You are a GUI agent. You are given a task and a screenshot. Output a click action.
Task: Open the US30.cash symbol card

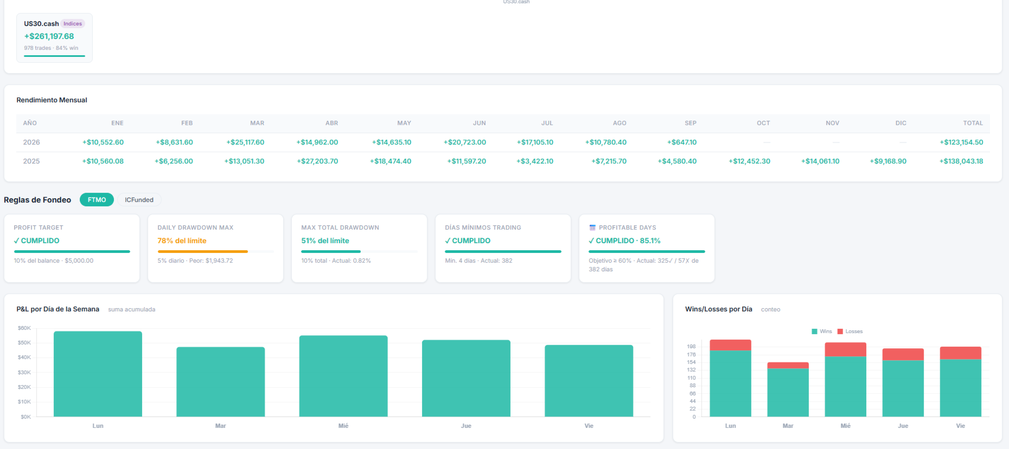(54, 38)
